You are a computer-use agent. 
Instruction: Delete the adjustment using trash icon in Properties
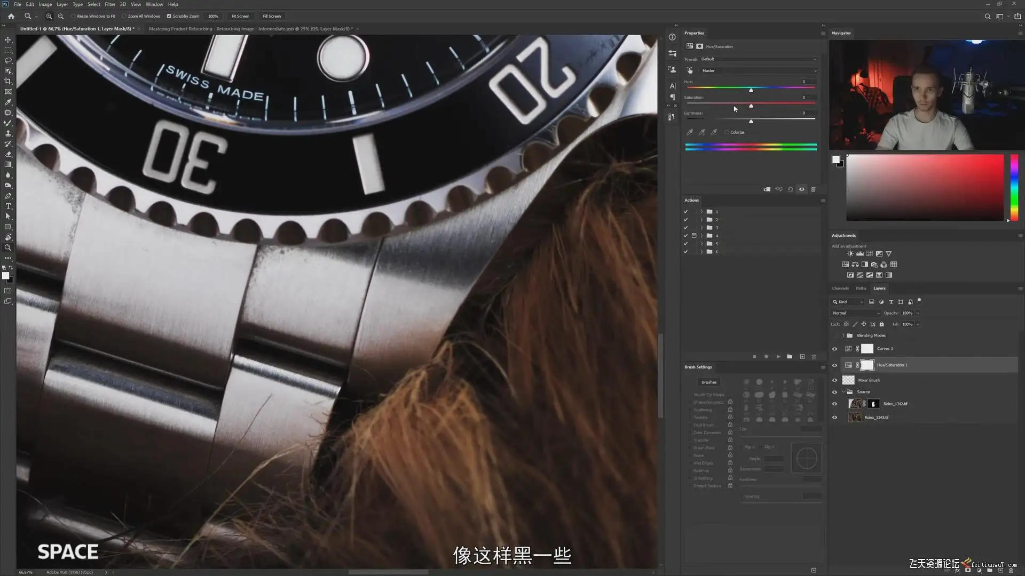tap(813, 189)
